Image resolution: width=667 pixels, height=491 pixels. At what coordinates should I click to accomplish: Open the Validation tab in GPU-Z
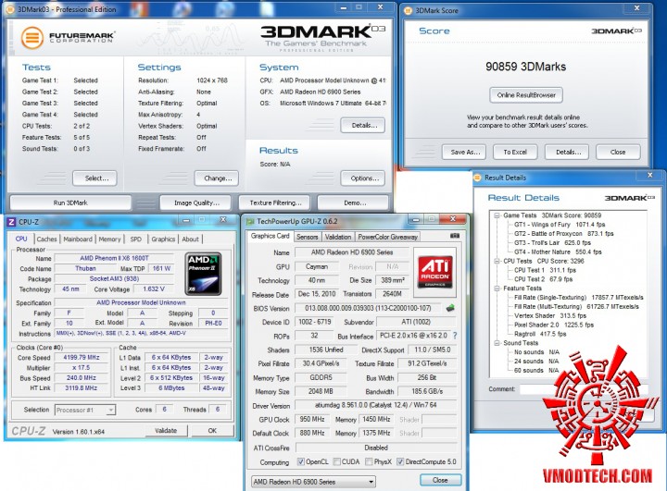[x=338, y=237]
